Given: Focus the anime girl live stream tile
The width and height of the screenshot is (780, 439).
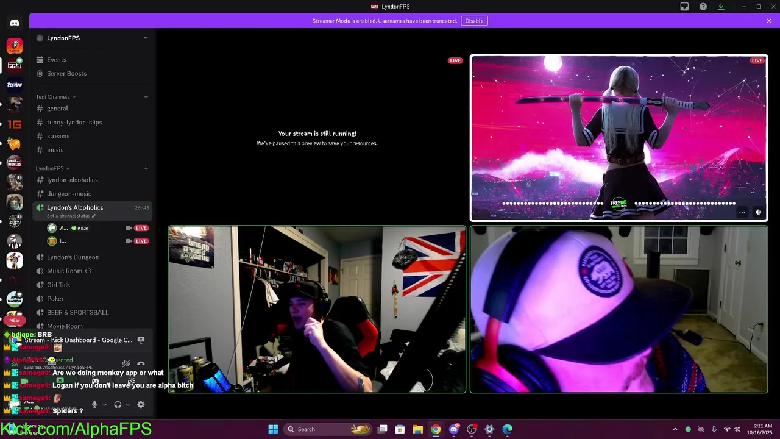Looking at the screenshot, I should 619,138.
